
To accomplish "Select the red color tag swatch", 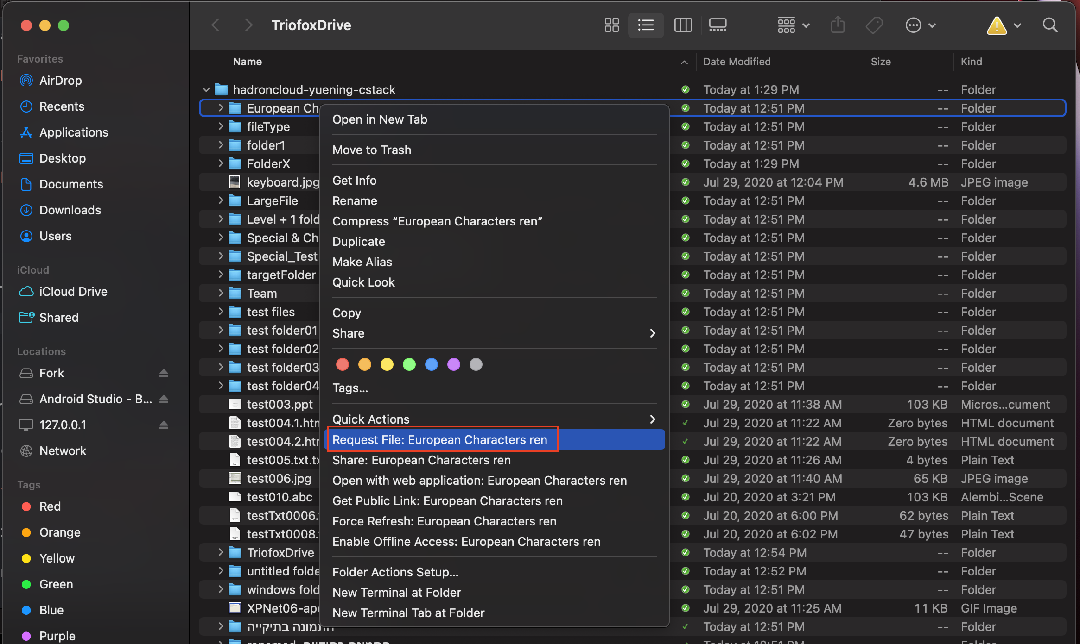I will pos(343,363).
